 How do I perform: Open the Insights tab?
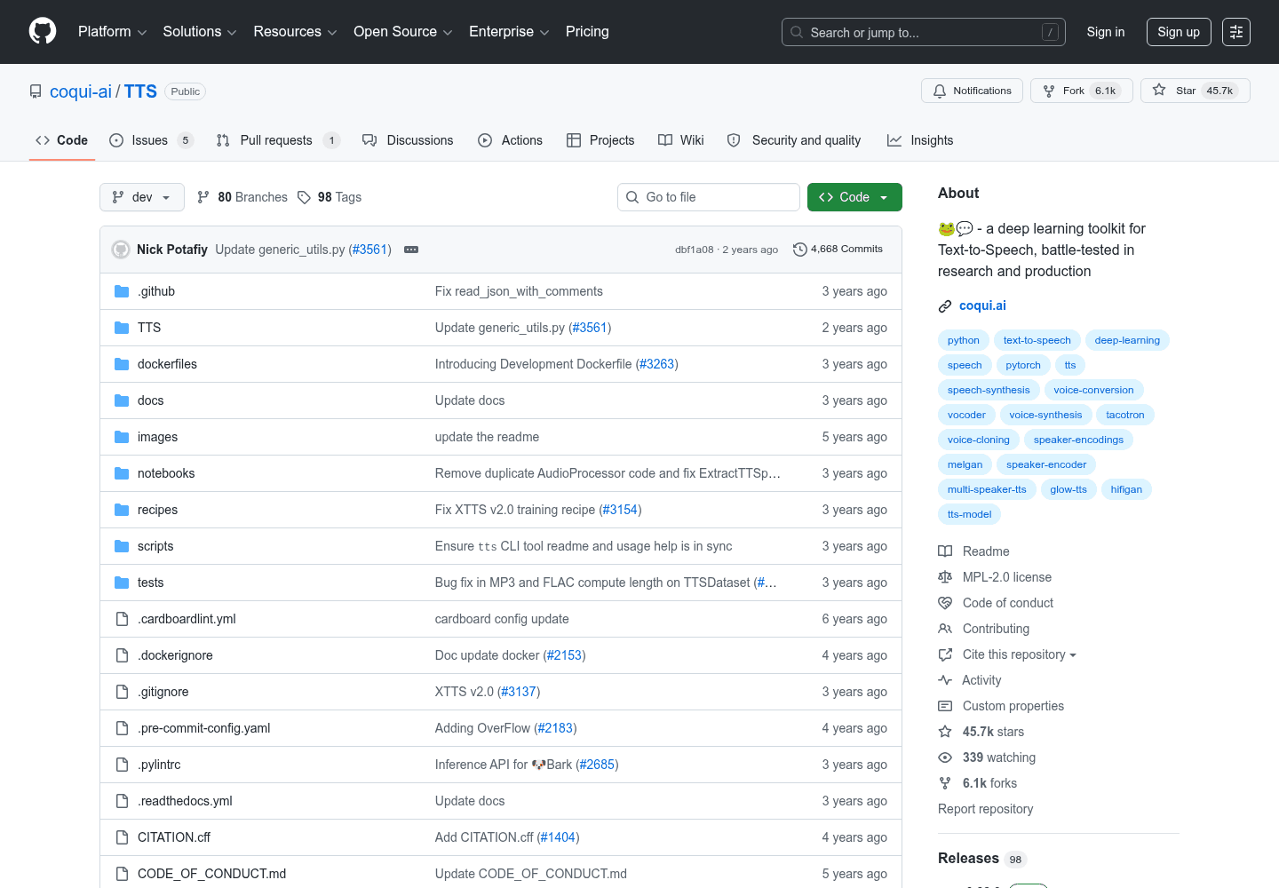pos(920,140)
